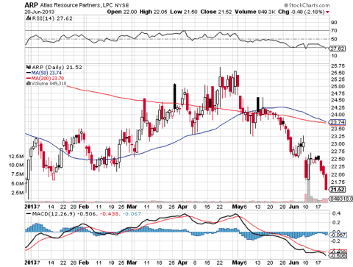
Task: Click the Feb label under MACD panel
Action: 84,263
